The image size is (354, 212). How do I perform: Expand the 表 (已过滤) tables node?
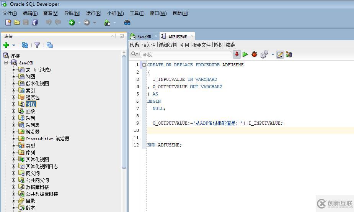point(13,70)
